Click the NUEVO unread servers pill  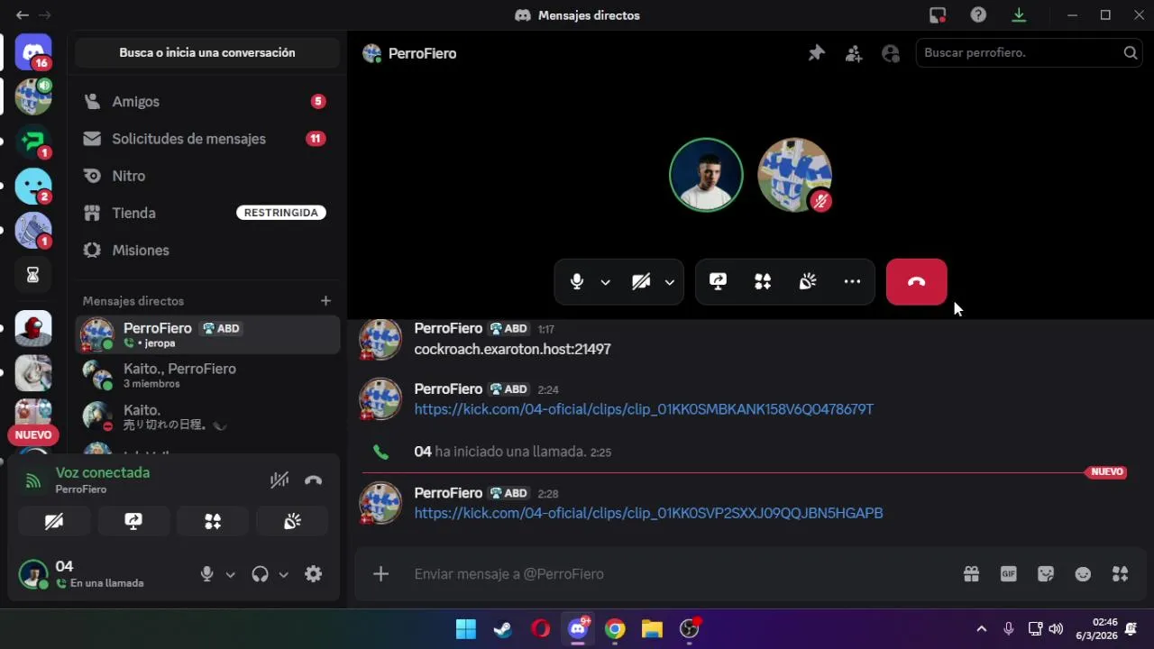pos(33,434)
